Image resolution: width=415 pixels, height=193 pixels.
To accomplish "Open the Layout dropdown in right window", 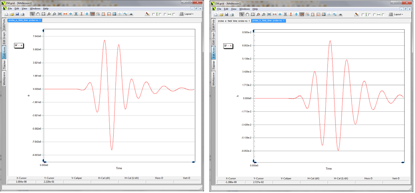I will (396, 14).
